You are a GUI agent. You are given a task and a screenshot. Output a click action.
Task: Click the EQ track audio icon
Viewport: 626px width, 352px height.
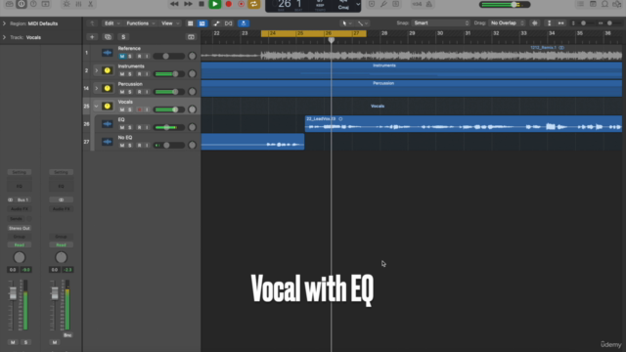click(107, 124)
